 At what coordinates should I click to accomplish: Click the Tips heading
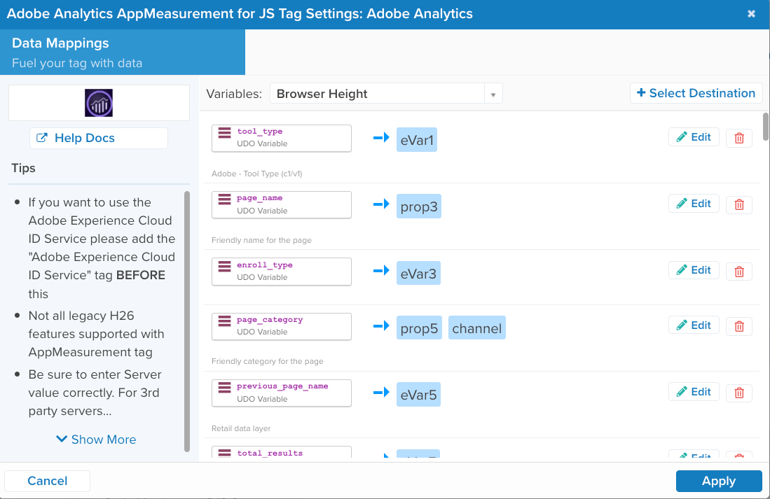[23, 168]
